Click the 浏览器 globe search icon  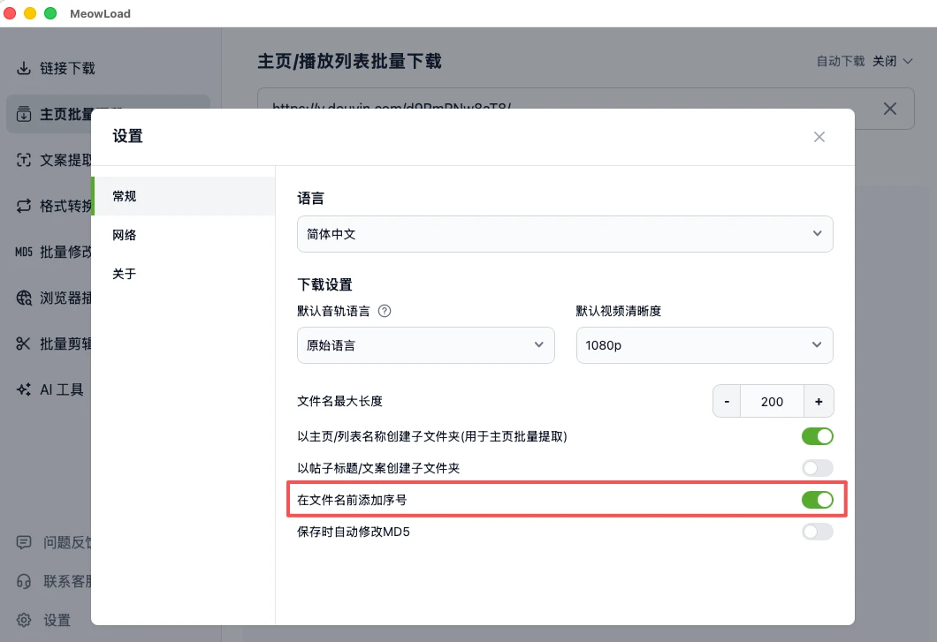pyautogui.click(x=24, y=298)
